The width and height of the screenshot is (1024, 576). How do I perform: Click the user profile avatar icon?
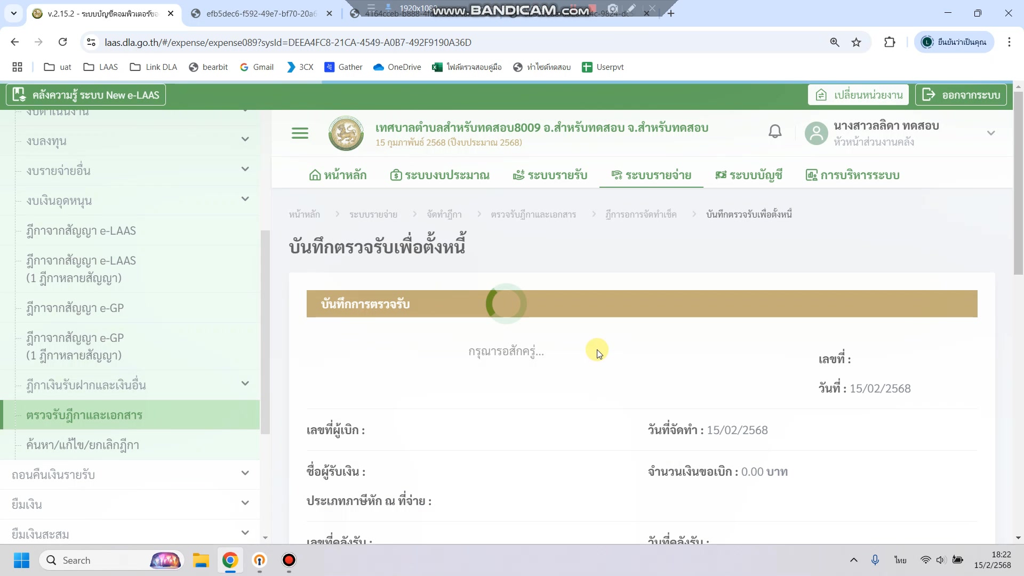click(x=816, y=133)
